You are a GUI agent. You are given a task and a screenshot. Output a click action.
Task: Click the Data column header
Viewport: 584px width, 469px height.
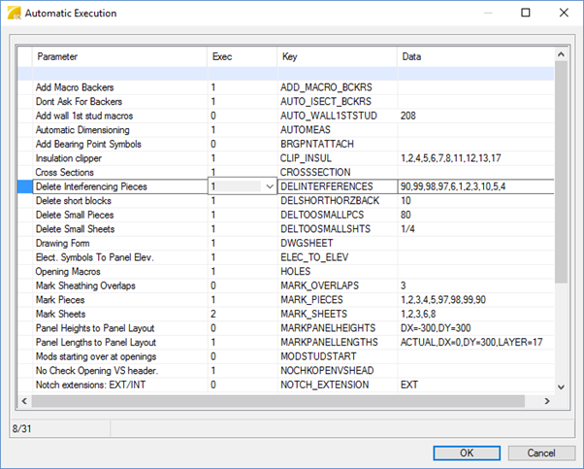click(x=475, y=57)
